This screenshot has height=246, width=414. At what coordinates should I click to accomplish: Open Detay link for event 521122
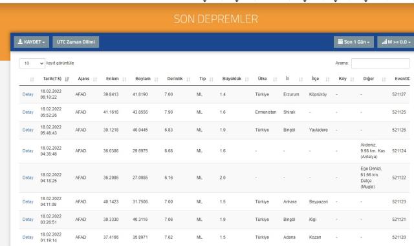pos(28,178)
